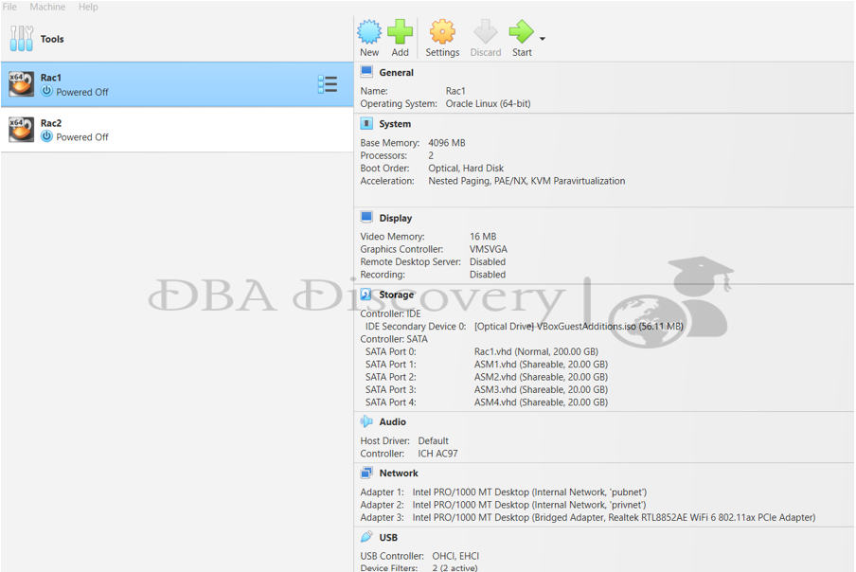Open the Storage section header link
Image resolution: width=856 pixels, height=572 pixels.
pyautogui.click(x=397, y=295)
